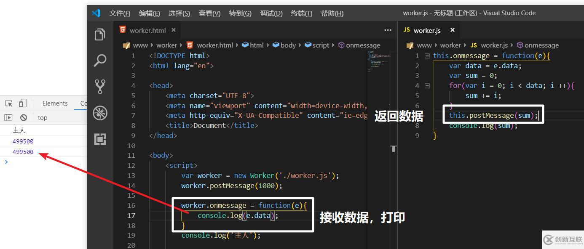This screenshot has height=249, width=584.
Task: Click '<!DOCTYPE html>' on line 1
Action: tap(179, 56)
